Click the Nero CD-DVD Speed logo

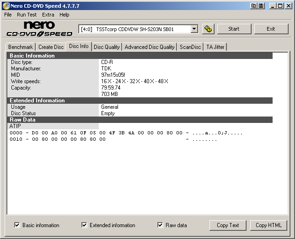(x=39, y=29)
